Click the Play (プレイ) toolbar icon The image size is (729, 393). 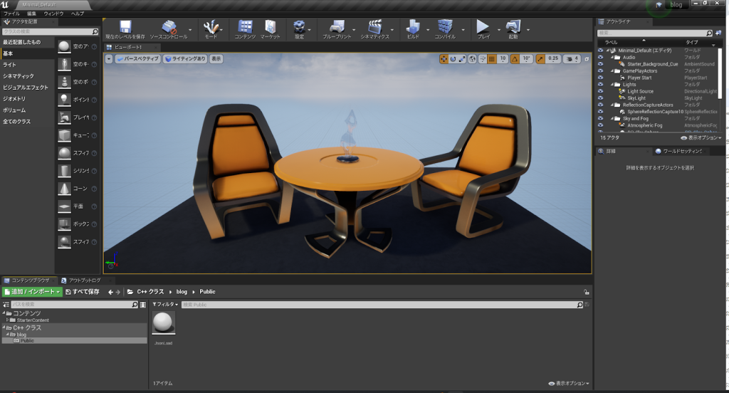point(483,27)
